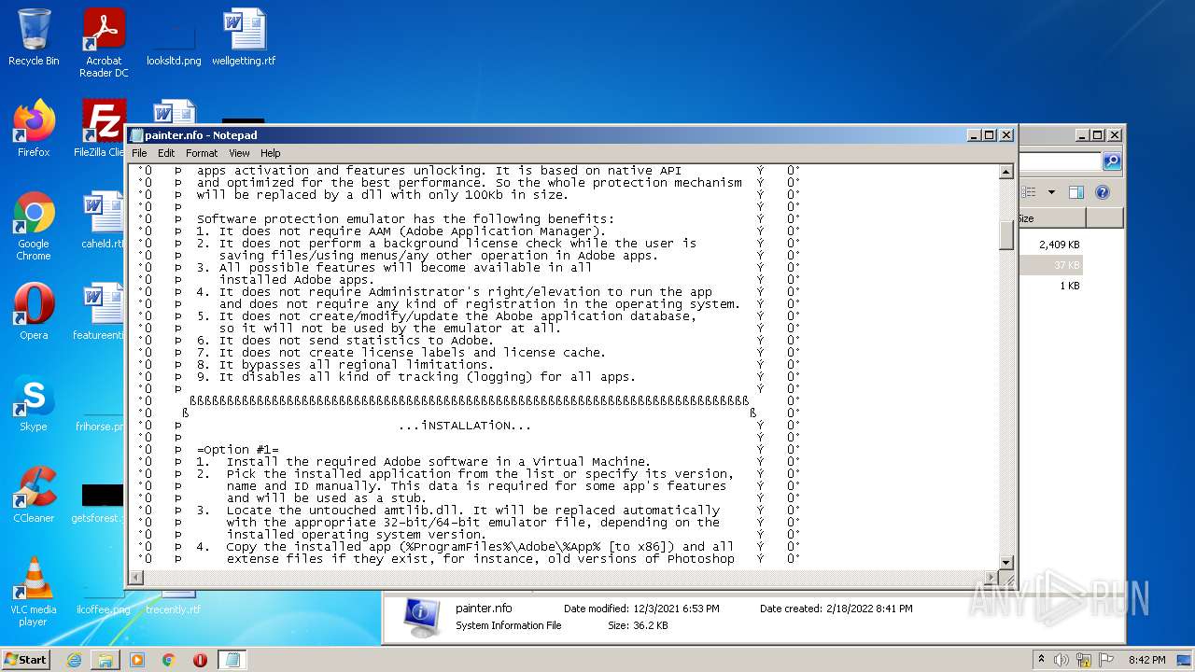The image size is (1195, 672).
Task: Select the wellgetting.rtf desktop file
Action: 244,37
